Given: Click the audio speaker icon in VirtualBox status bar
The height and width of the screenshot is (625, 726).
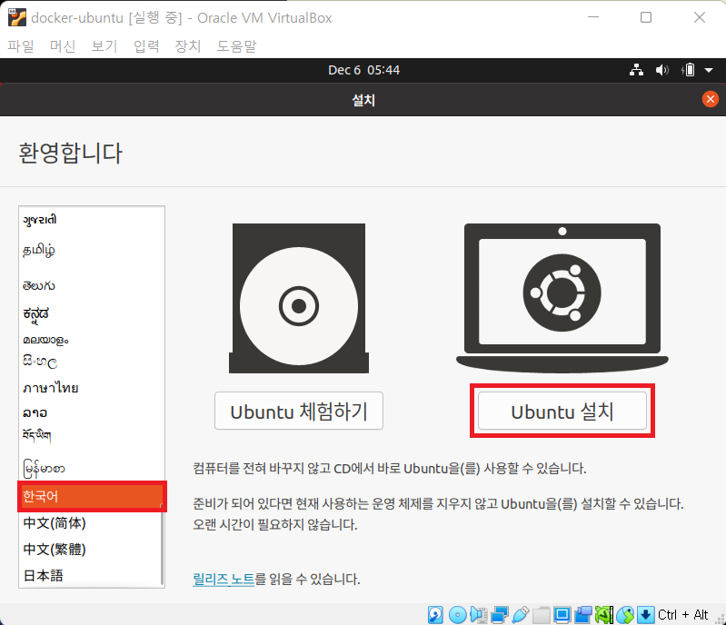Looking at the screenshot, I should [478, 615].
